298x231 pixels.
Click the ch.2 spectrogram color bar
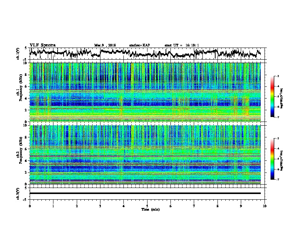[x=272, y=159]
